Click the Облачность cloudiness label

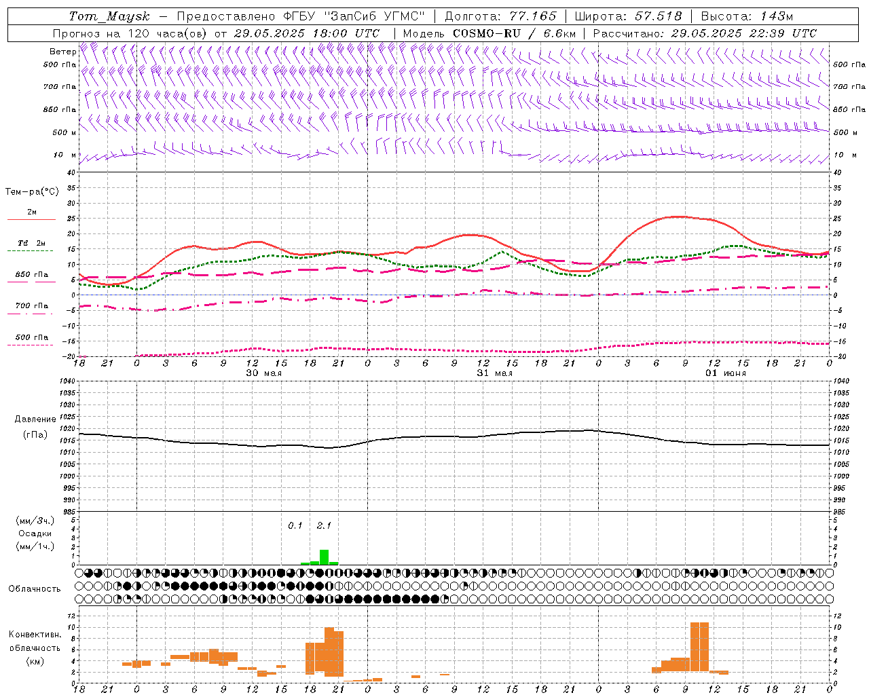click(35, 588)
